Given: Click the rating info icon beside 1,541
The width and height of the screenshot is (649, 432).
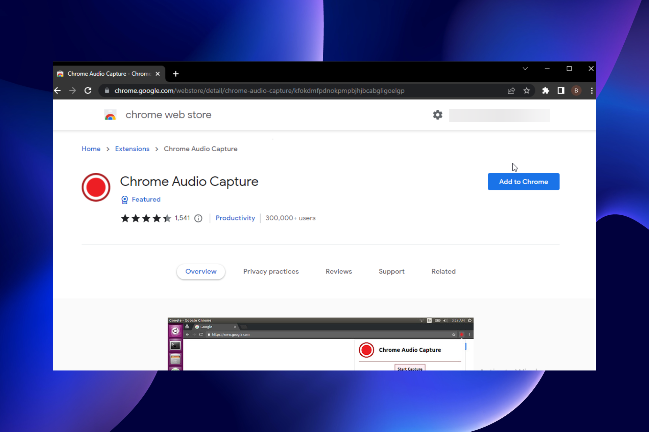Looking at the screenshot, I should (198, 218).
